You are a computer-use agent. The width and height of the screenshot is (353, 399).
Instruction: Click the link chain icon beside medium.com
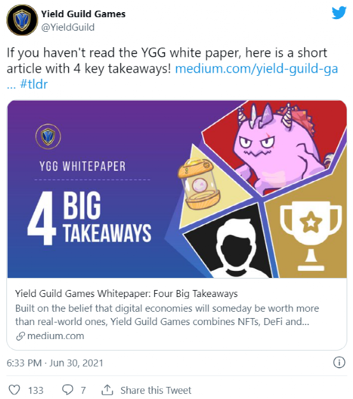click(x=20, y=336)
